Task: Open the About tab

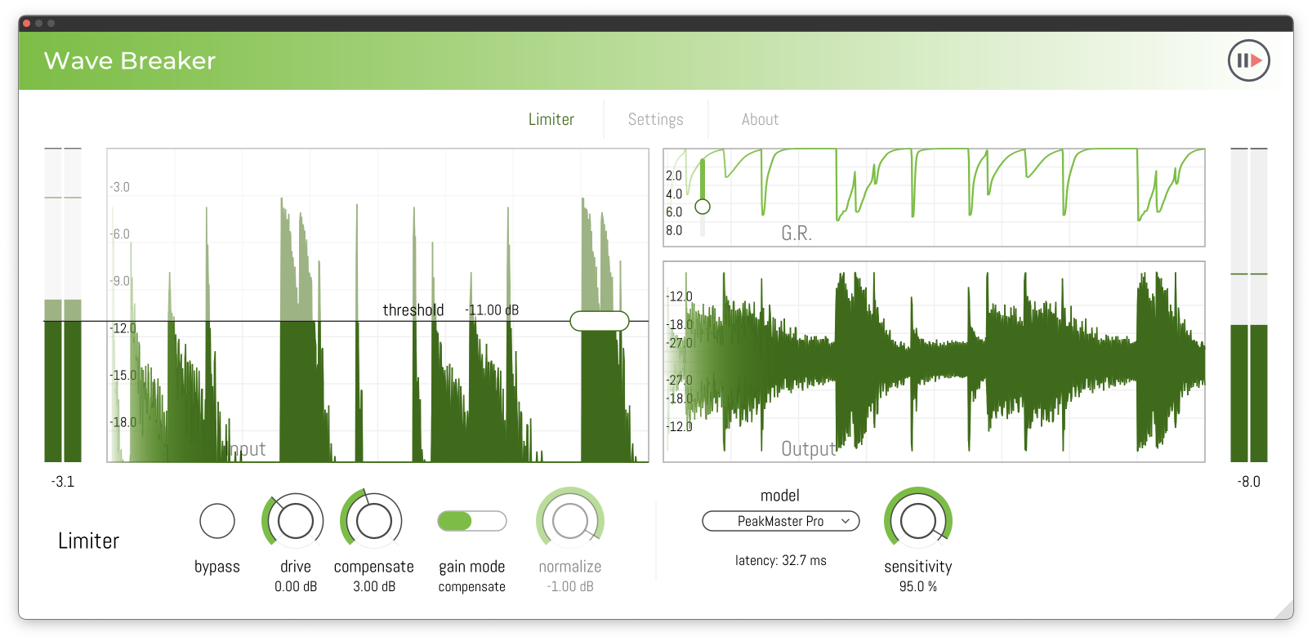Action: pos(760,119)
